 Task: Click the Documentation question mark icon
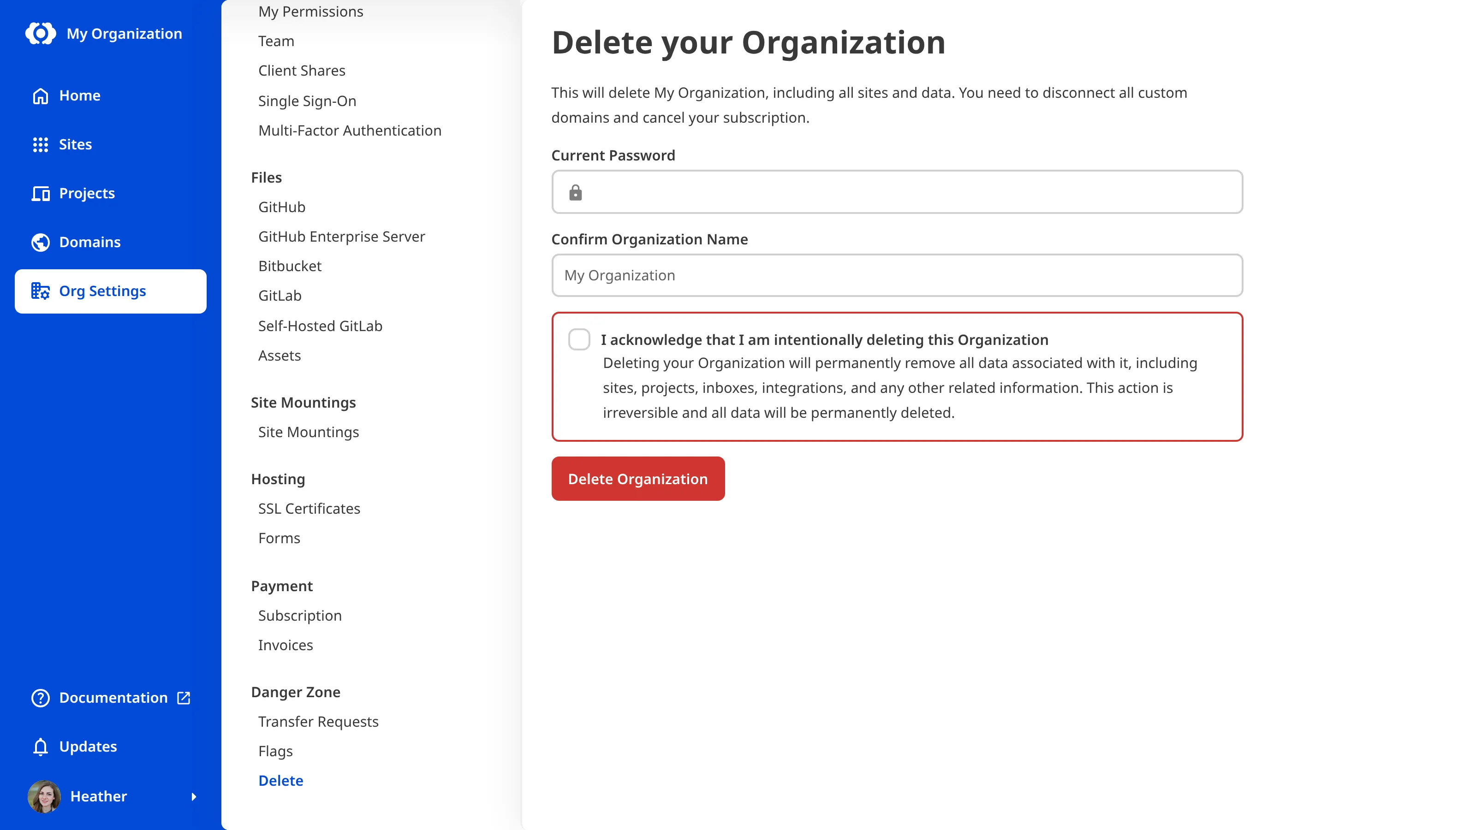[41, 698]
